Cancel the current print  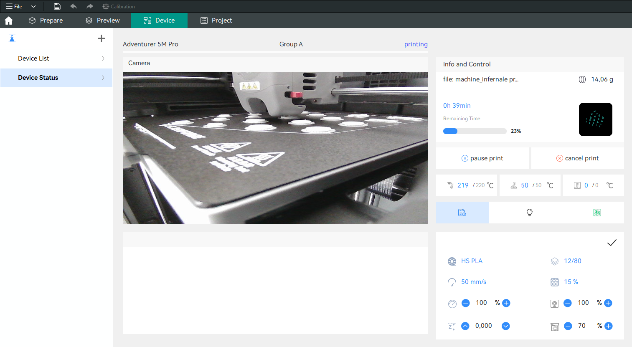coord(578,158)
